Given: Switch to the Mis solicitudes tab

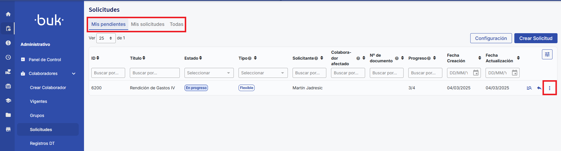Looking at the screenshot, I should [x=147, y=24].
